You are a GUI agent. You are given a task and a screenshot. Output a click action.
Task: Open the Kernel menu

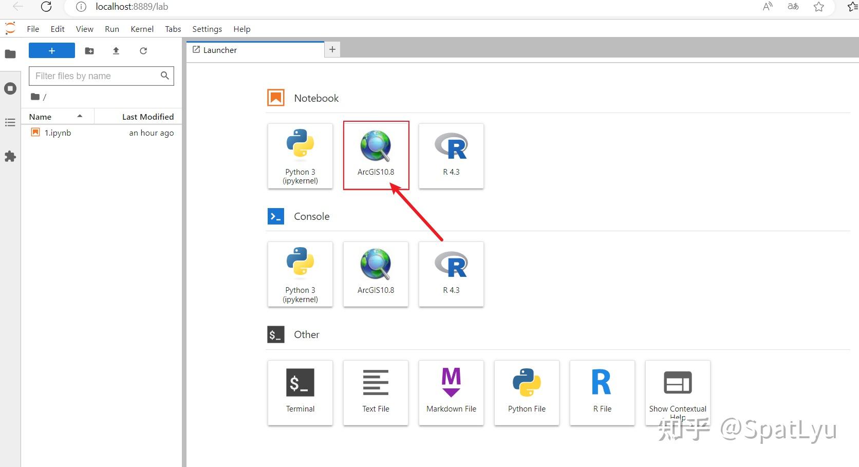point(142,29)
